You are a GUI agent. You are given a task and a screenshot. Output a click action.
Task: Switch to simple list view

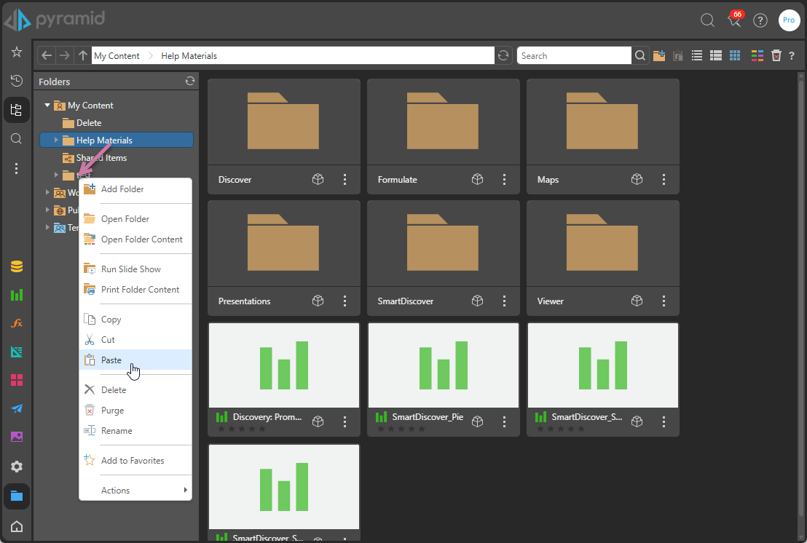click(x=697, y=55)
